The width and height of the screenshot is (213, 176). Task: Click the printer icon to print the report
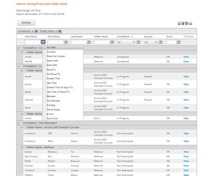coord(191,23)
